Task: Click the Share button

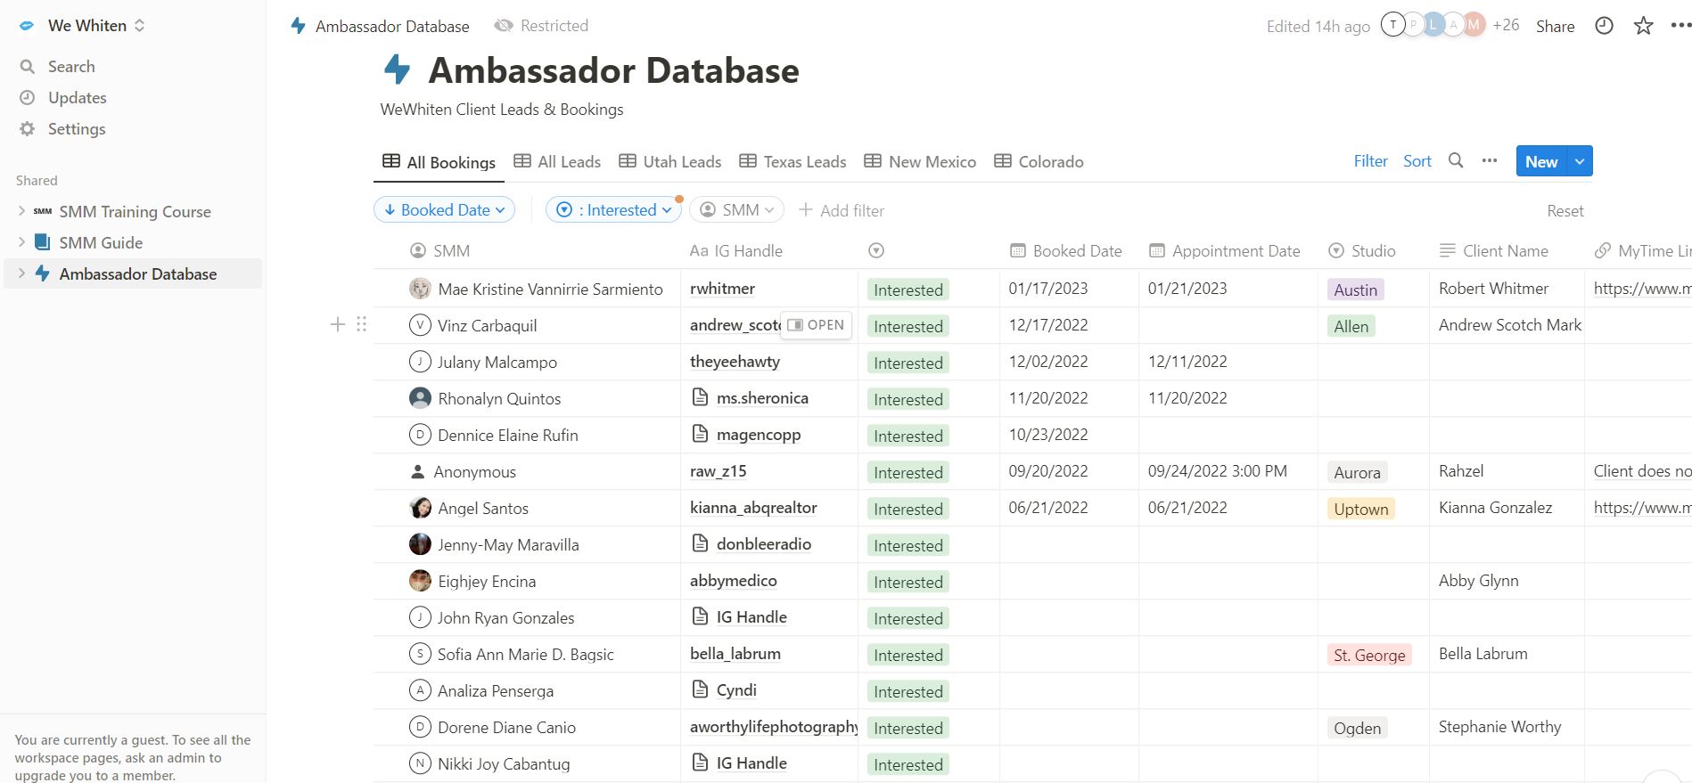Action: point(1555,27)
